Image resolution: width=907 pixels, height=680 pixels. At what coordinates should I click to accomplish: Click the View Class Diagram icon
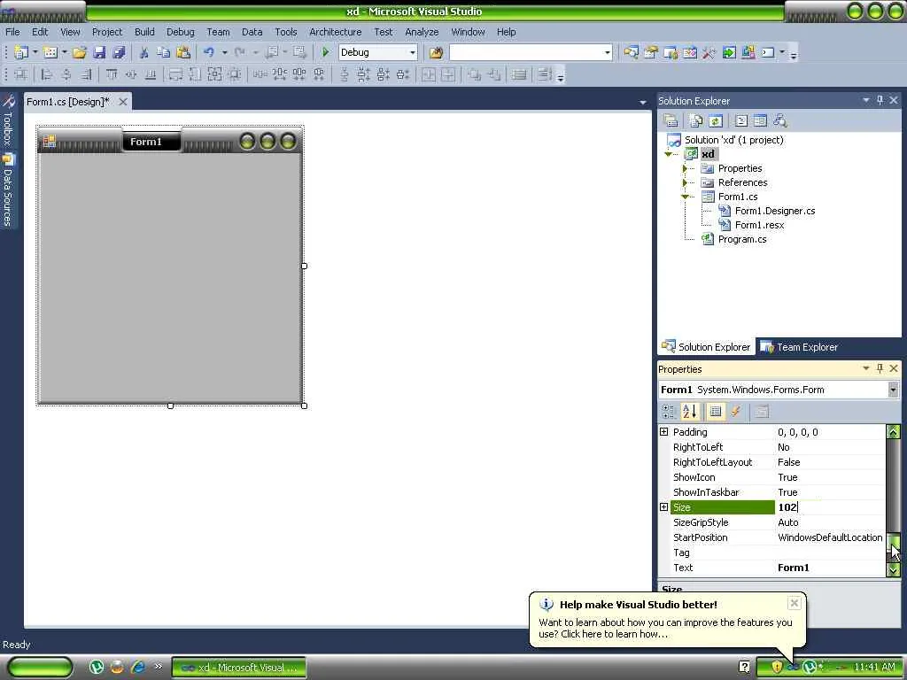pos(779,120)
